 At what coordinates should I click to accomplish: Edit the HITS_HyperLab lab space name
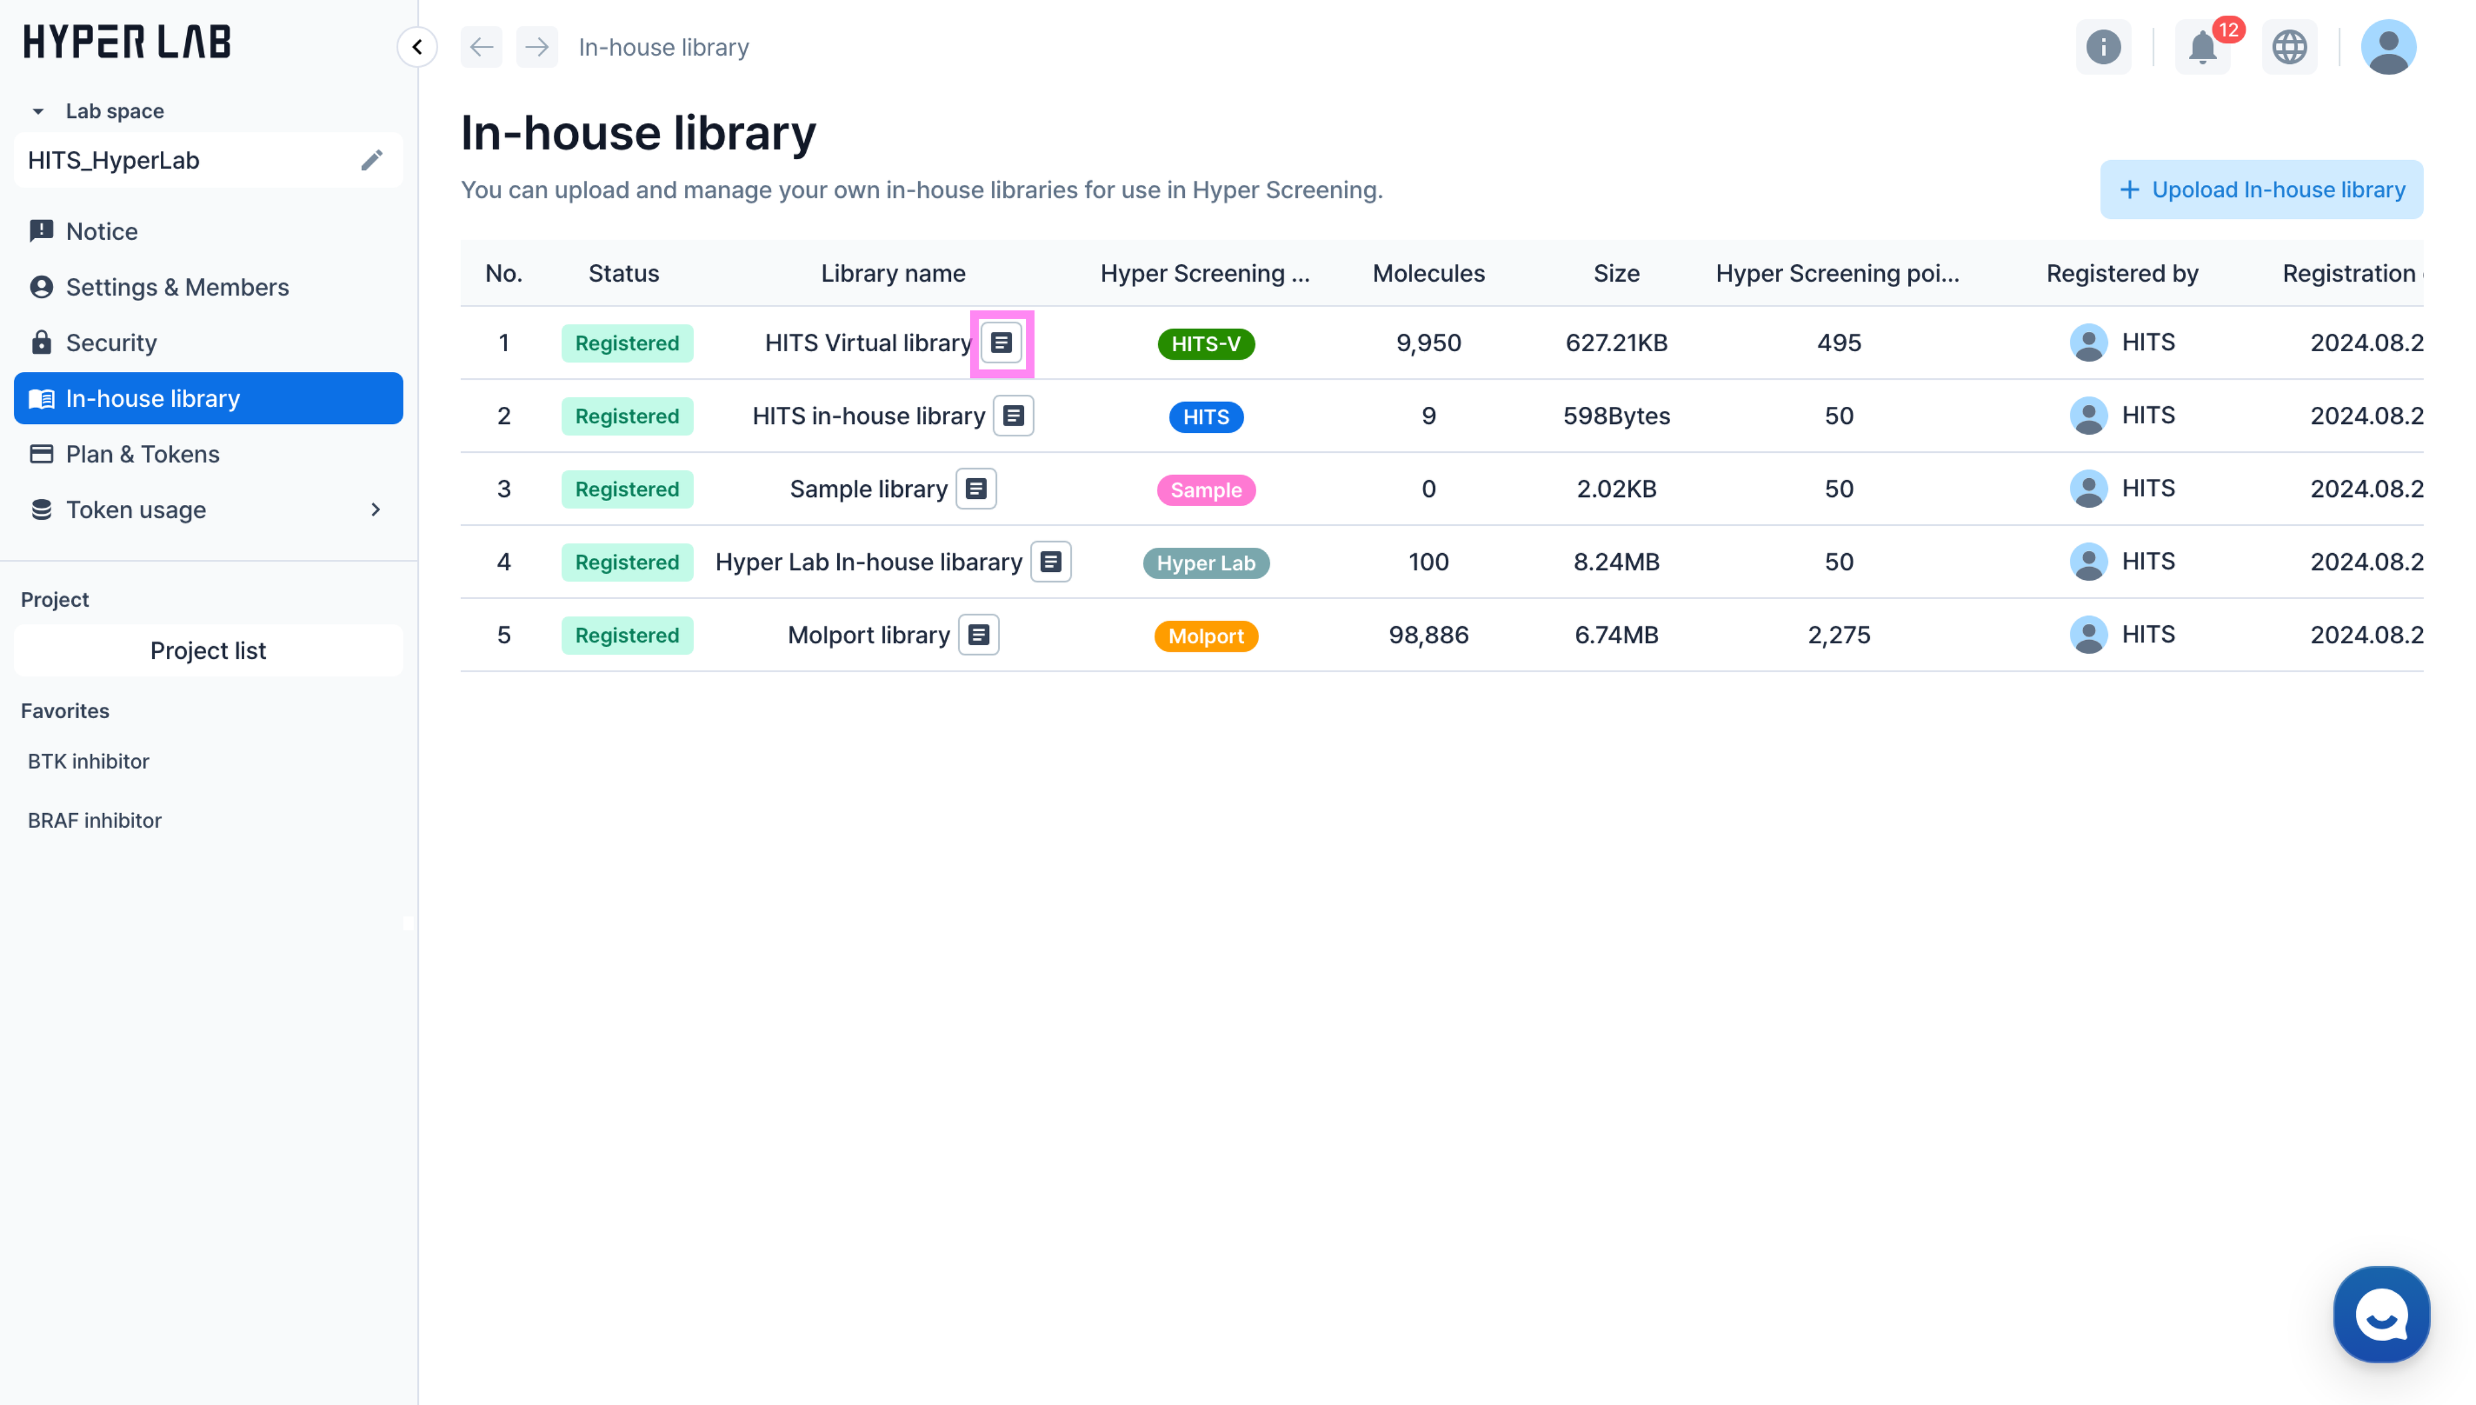(x=371, y=160)
